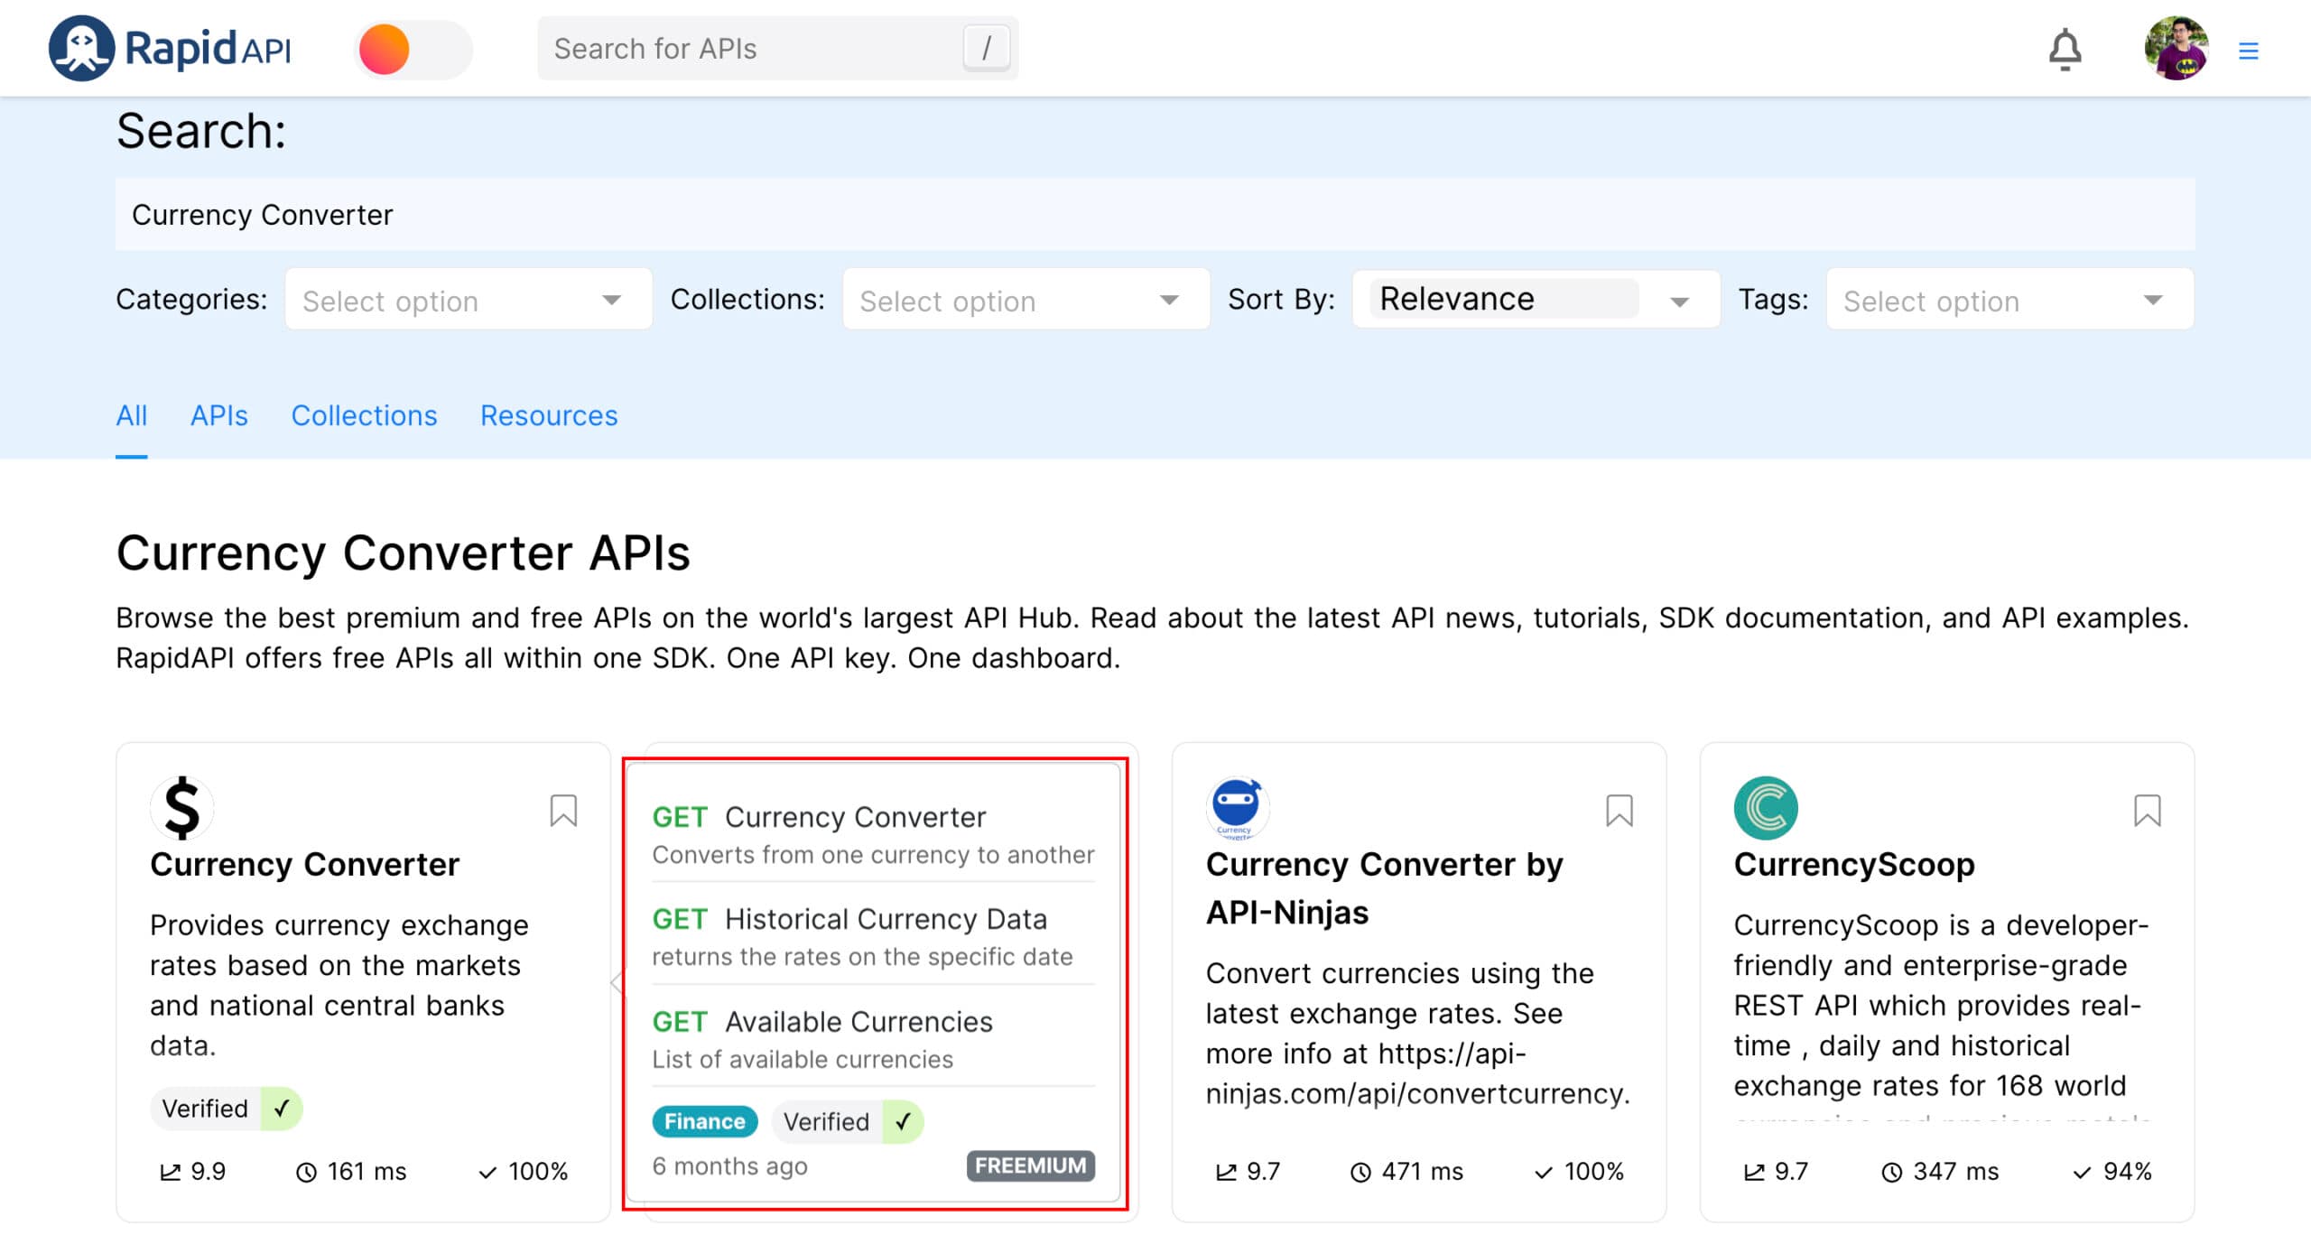Bookmark Currency Converter by API-Ninjas
This screenshot has width=2311, height=1244.
pyautogui.click(x=1619, y=810)
